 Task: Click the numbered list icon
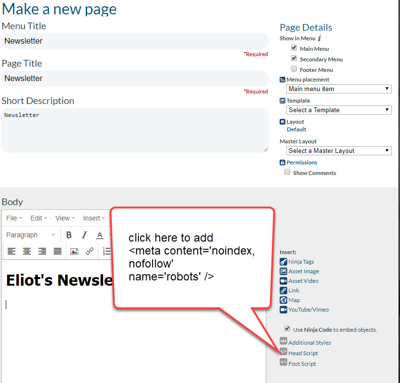pos(106,252)
